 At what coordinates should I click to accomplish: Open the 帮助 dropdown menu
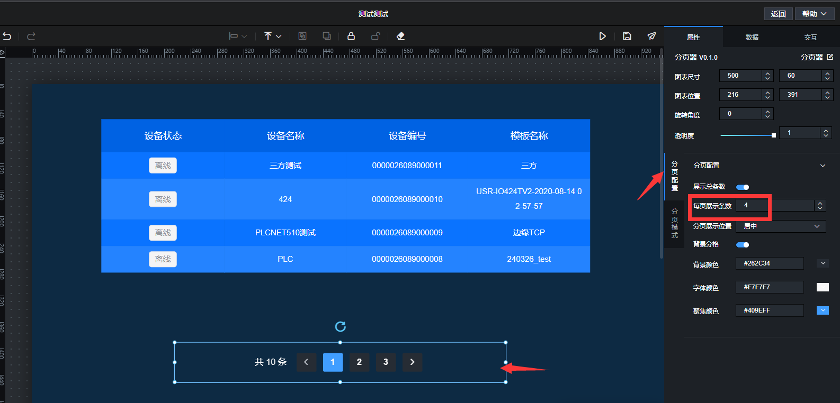click(814, 14)
